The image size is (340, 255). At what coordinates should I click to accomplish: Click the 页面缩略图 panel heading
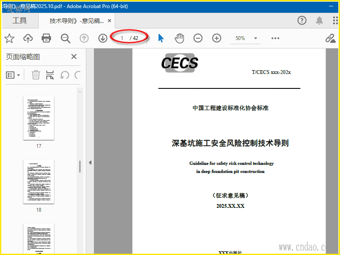pyautogui.click(x=23, y=57)
